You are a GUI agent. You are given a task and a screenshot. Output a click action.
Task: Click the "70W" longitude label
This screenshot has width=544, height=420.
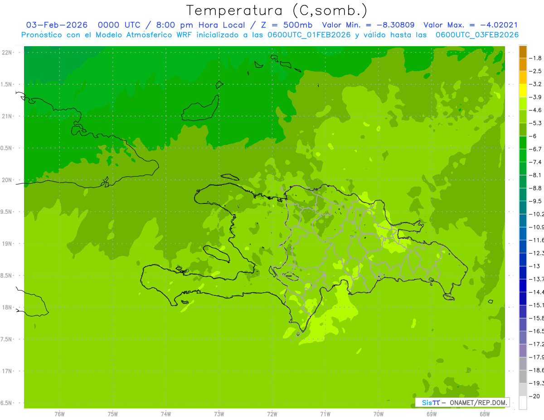379,415
